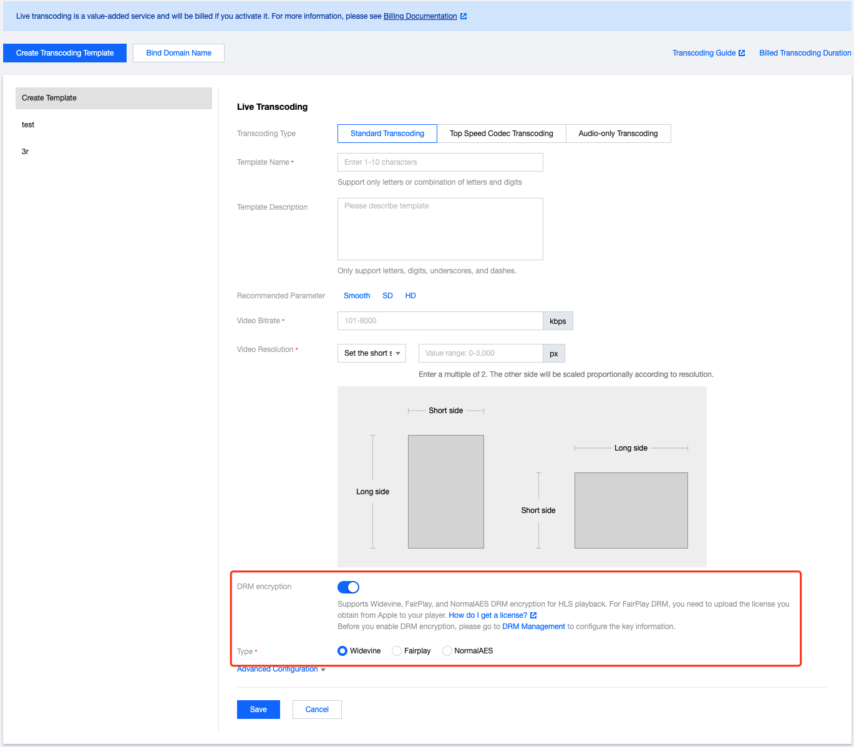
Task: Toggle the DRM encryption switch
Action: [x=348, y=587]
